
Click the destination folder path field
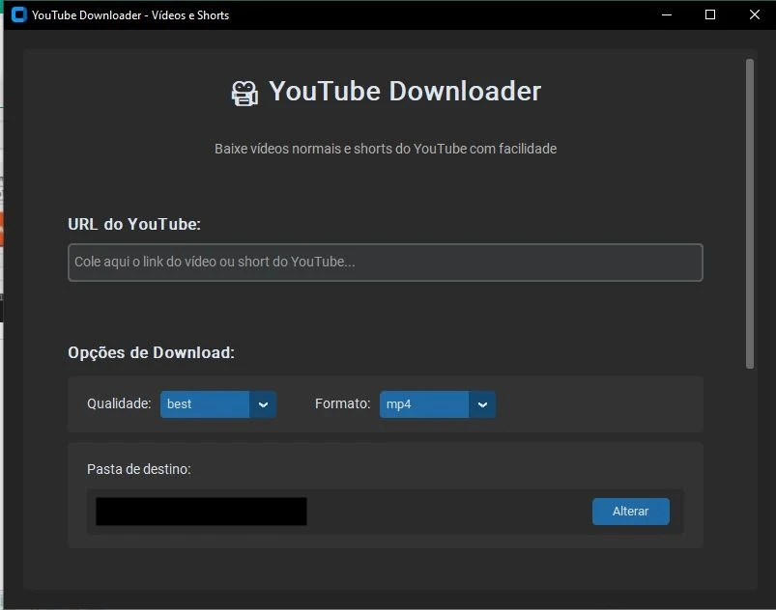point(201,512)
